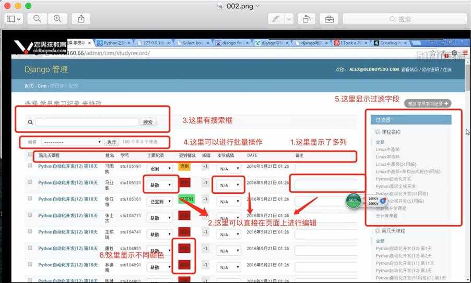
Task: Open course record link for stu105191
Action: (68, 166)
